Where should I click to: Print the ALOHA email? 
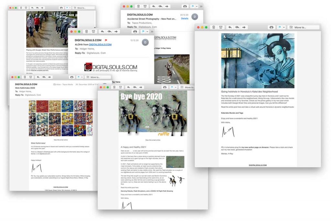pyautogui.click(x=135, y=32)
